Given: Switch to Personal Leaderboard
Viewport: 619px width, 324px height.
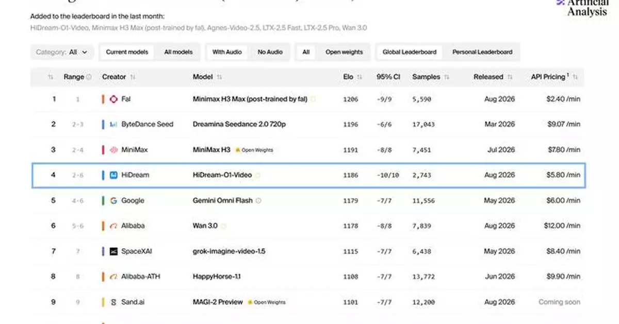Looking at the screenshot, I should pos(482,52).
